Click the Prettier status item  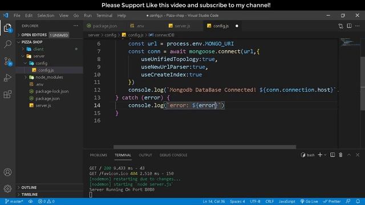pos(332,202)
